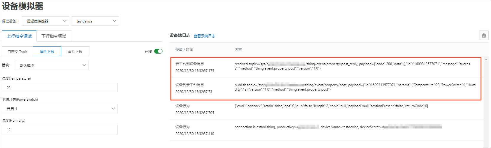Select the 自定义 Topic tab
Image resolution: width=491 pixels, height=148 pixels.
[x=17, y=52]
